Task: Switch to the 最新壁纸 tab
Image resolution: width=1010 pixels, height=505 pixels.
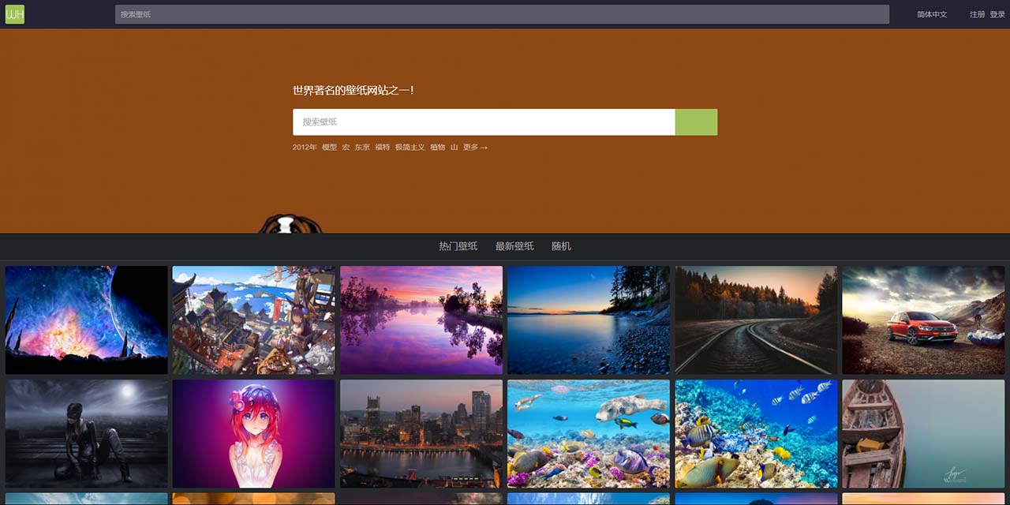Action: [x=514, y=246]
